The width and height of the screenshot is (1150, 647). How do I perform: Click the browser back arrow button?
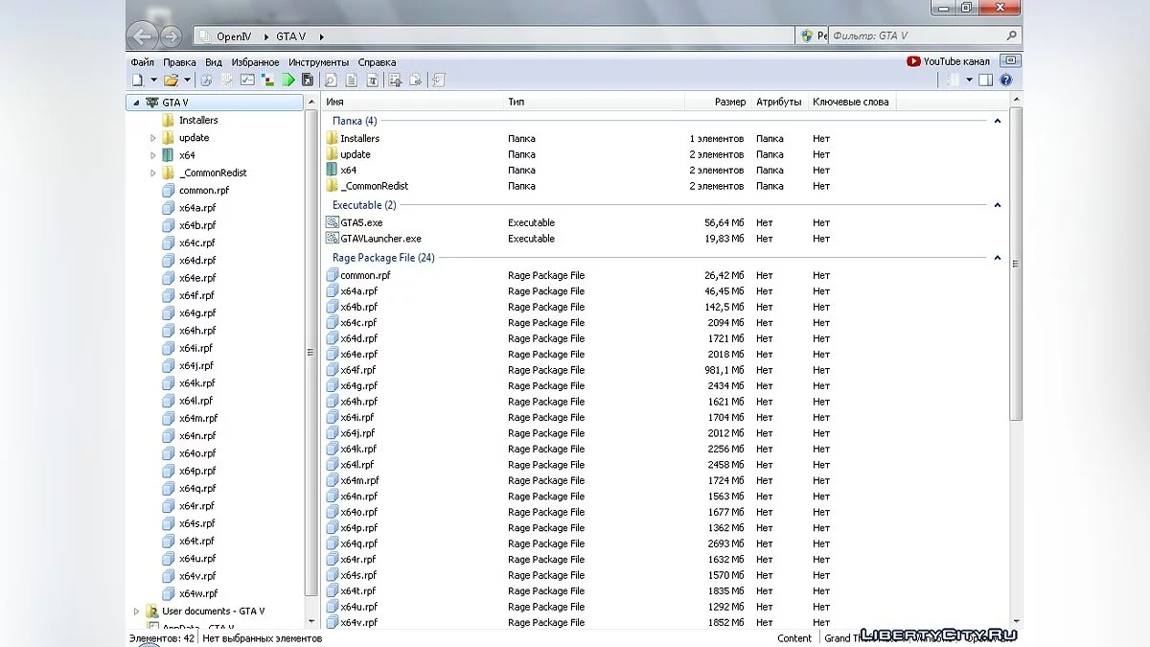[x=142, y=37]
